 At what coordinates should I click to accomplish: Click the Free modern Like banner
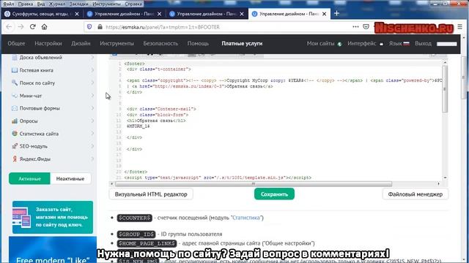tap(53, 250)
